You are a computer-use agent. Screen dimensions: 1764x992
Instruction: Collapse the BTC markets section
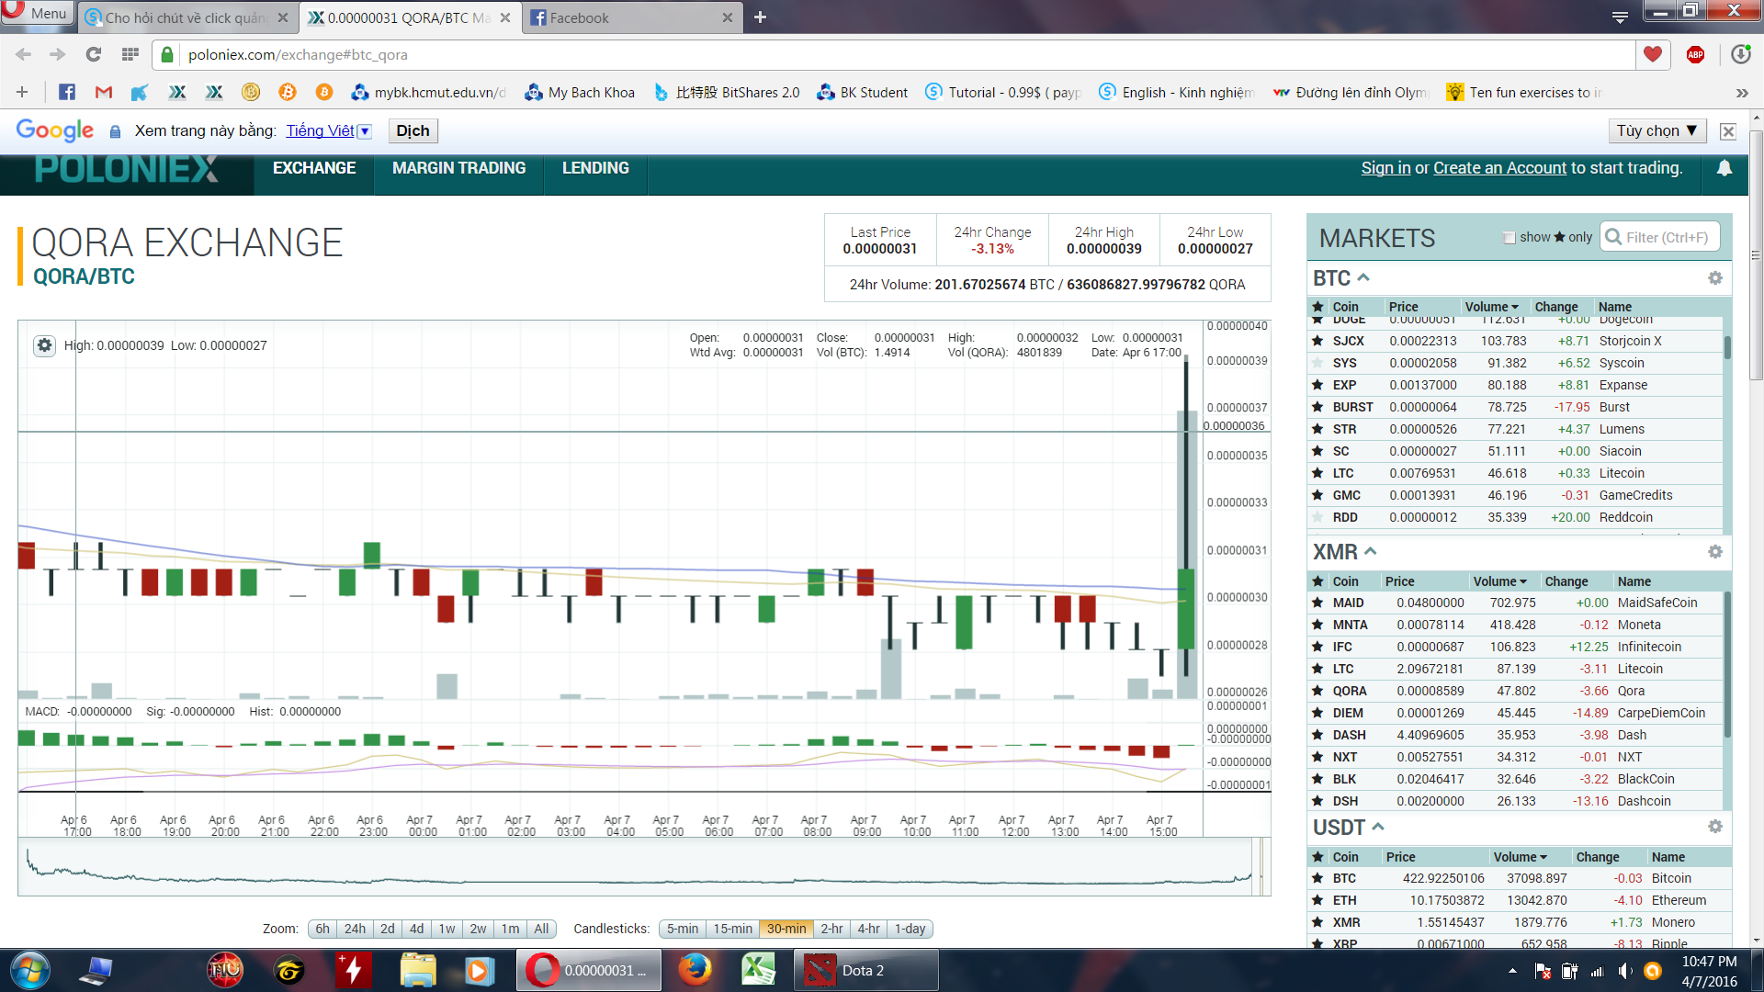pos(1363,277)
